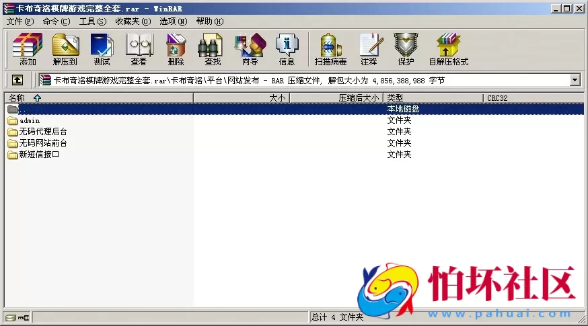Image resolution: width=588 pixels, height=326 pixels.
Task: Choose 自解压格式 (SFX) tool
Action: [449, 49]
